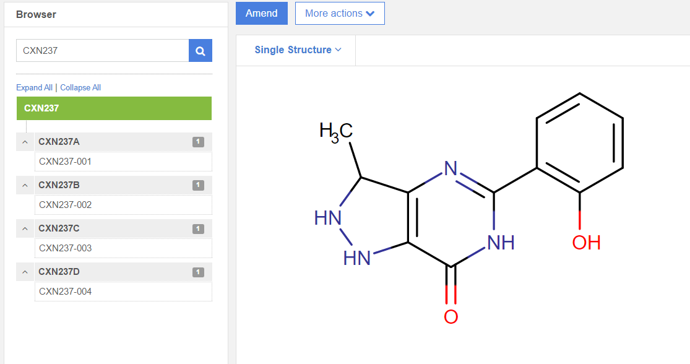Open the Single Structure dropdown
The image size is (690, 364).
coord(298,50)
